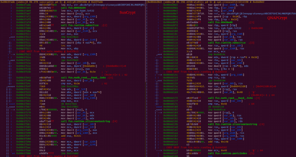
Task: Click the jmp 0x637b23 instruction
Action: point(68,37)
